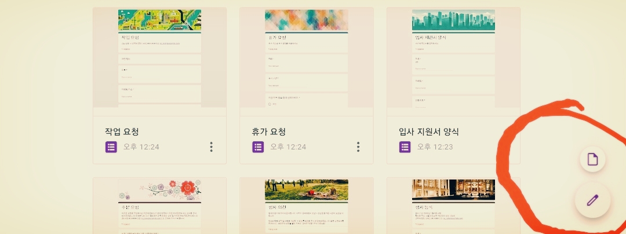Viewport: 626px width, 234px height.
Task: Click the pencil create form button
Action: pos(593,200)
